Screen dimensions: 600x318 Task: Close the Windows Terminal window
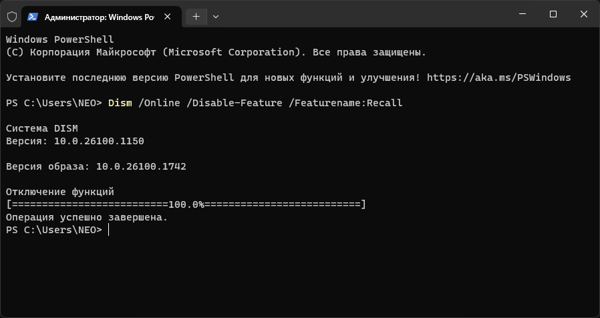[x=584, y=14]
